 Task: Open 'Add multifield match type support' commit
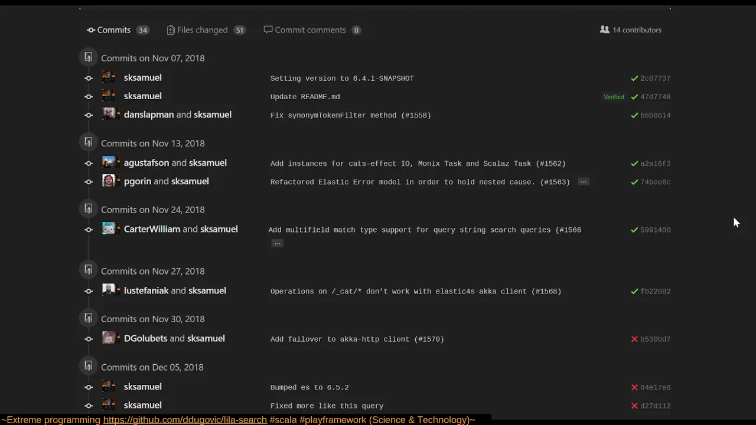[425, 230]
